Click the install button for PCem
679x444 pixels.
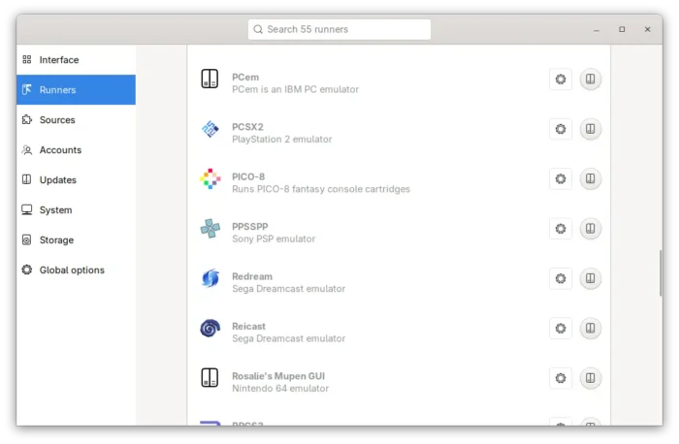tap(590, 79)
